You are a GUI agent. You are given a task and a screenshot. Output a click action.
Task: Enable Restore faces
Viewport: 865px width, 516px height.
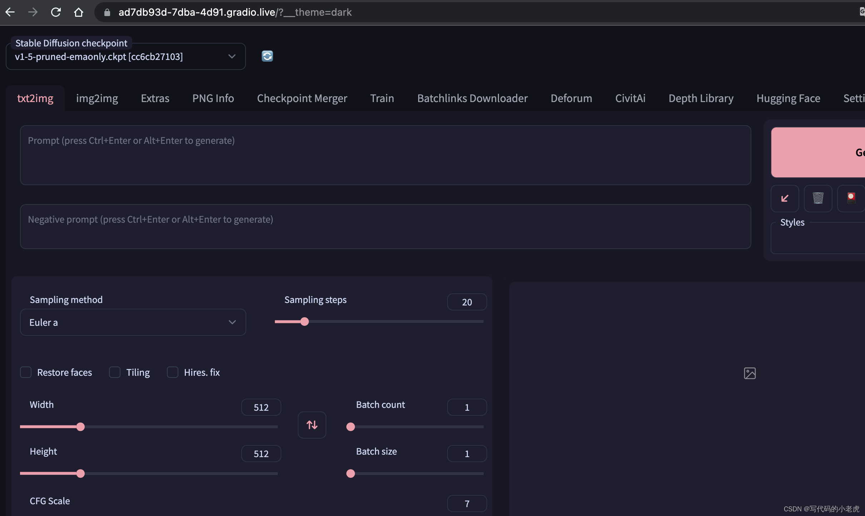25,372
